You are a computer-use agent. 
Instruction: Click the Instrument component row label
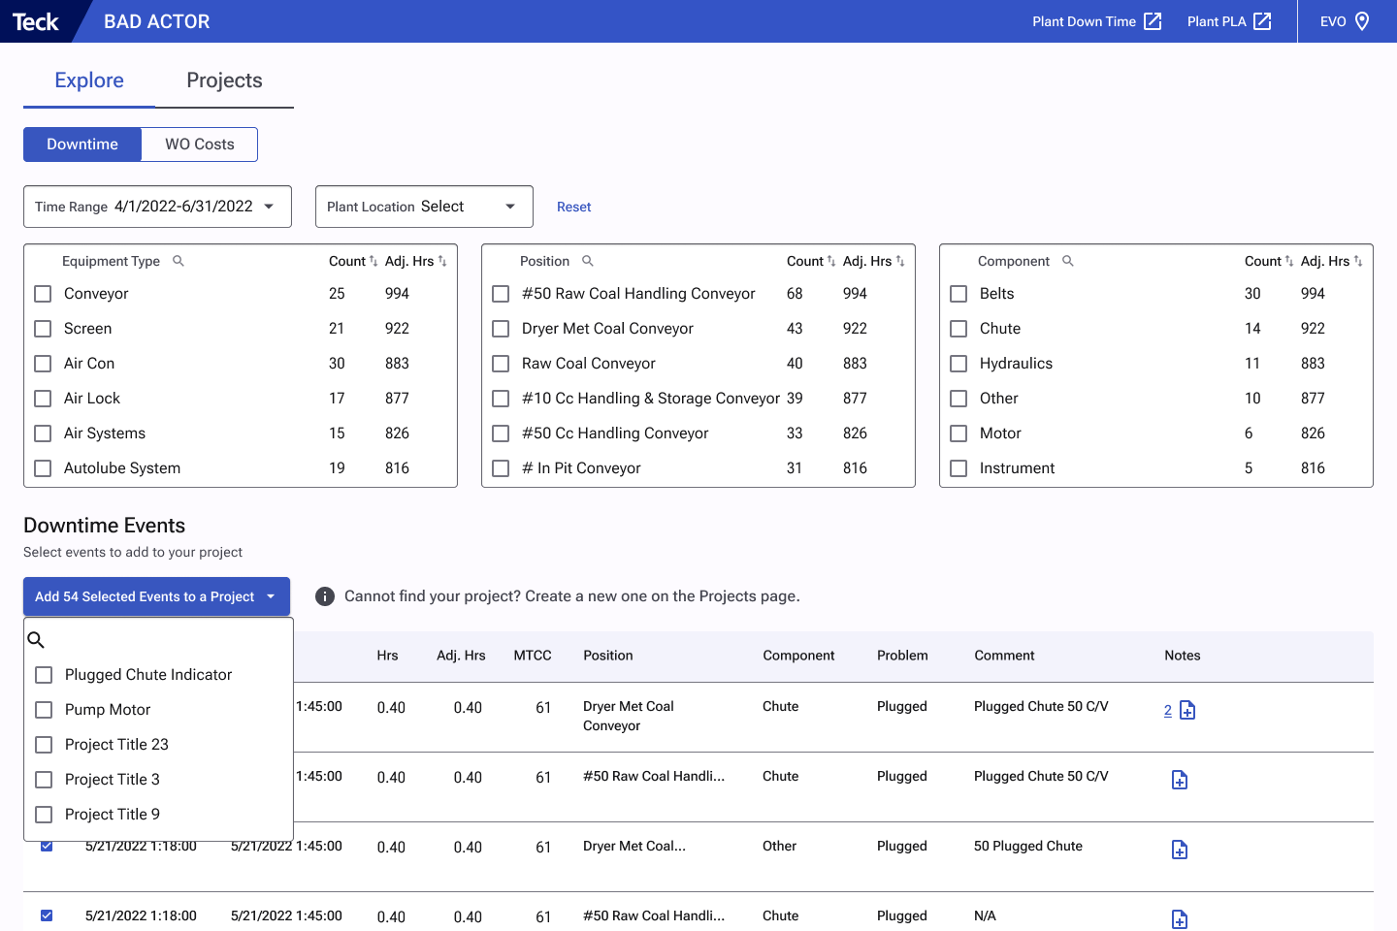coord(1017,468)
